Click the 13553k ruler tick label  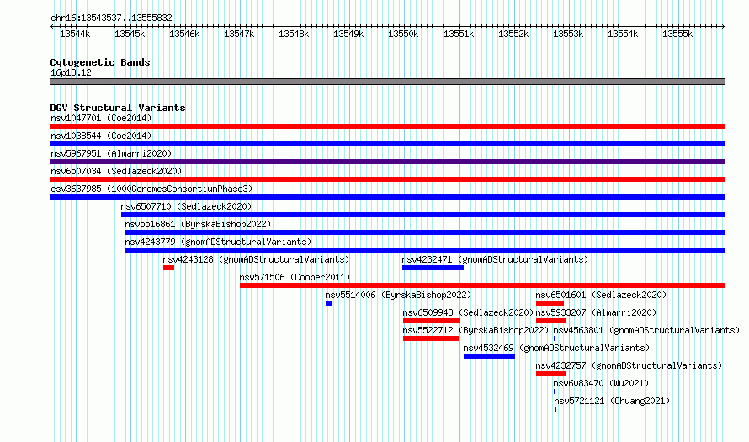[x=568, y=34]
